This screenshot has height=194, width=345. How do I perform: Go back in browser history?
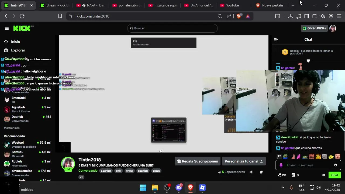[x=6, y=16]
